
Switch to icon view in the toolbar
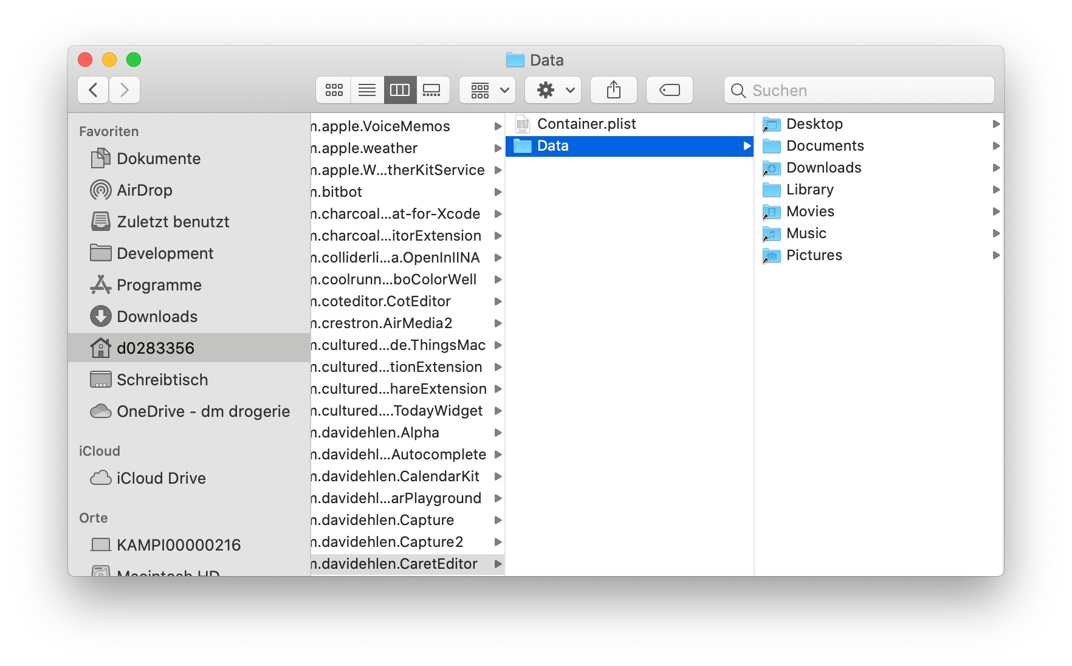pyautogui.click(x=333, y=89)
